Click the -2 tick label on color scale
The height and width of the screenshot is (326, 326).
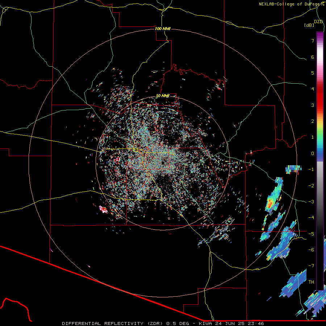311,186
